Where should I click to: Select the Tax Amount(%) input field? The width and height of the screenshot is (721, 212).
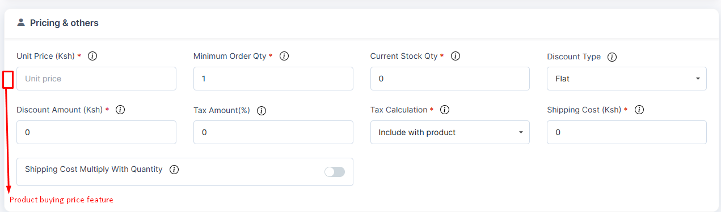tap(273, 132)
